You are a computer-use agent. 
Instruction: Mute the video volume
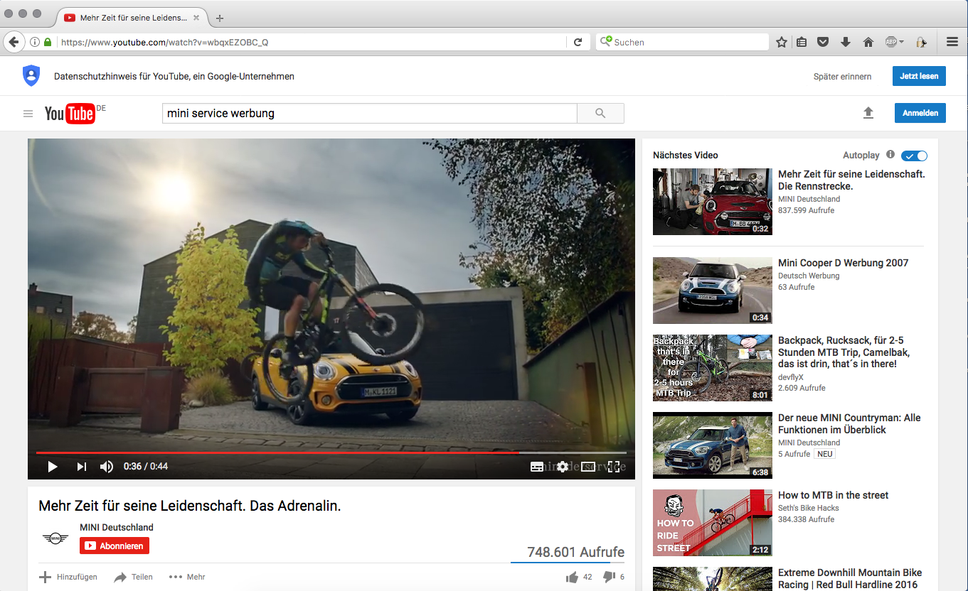click(107, 467)
